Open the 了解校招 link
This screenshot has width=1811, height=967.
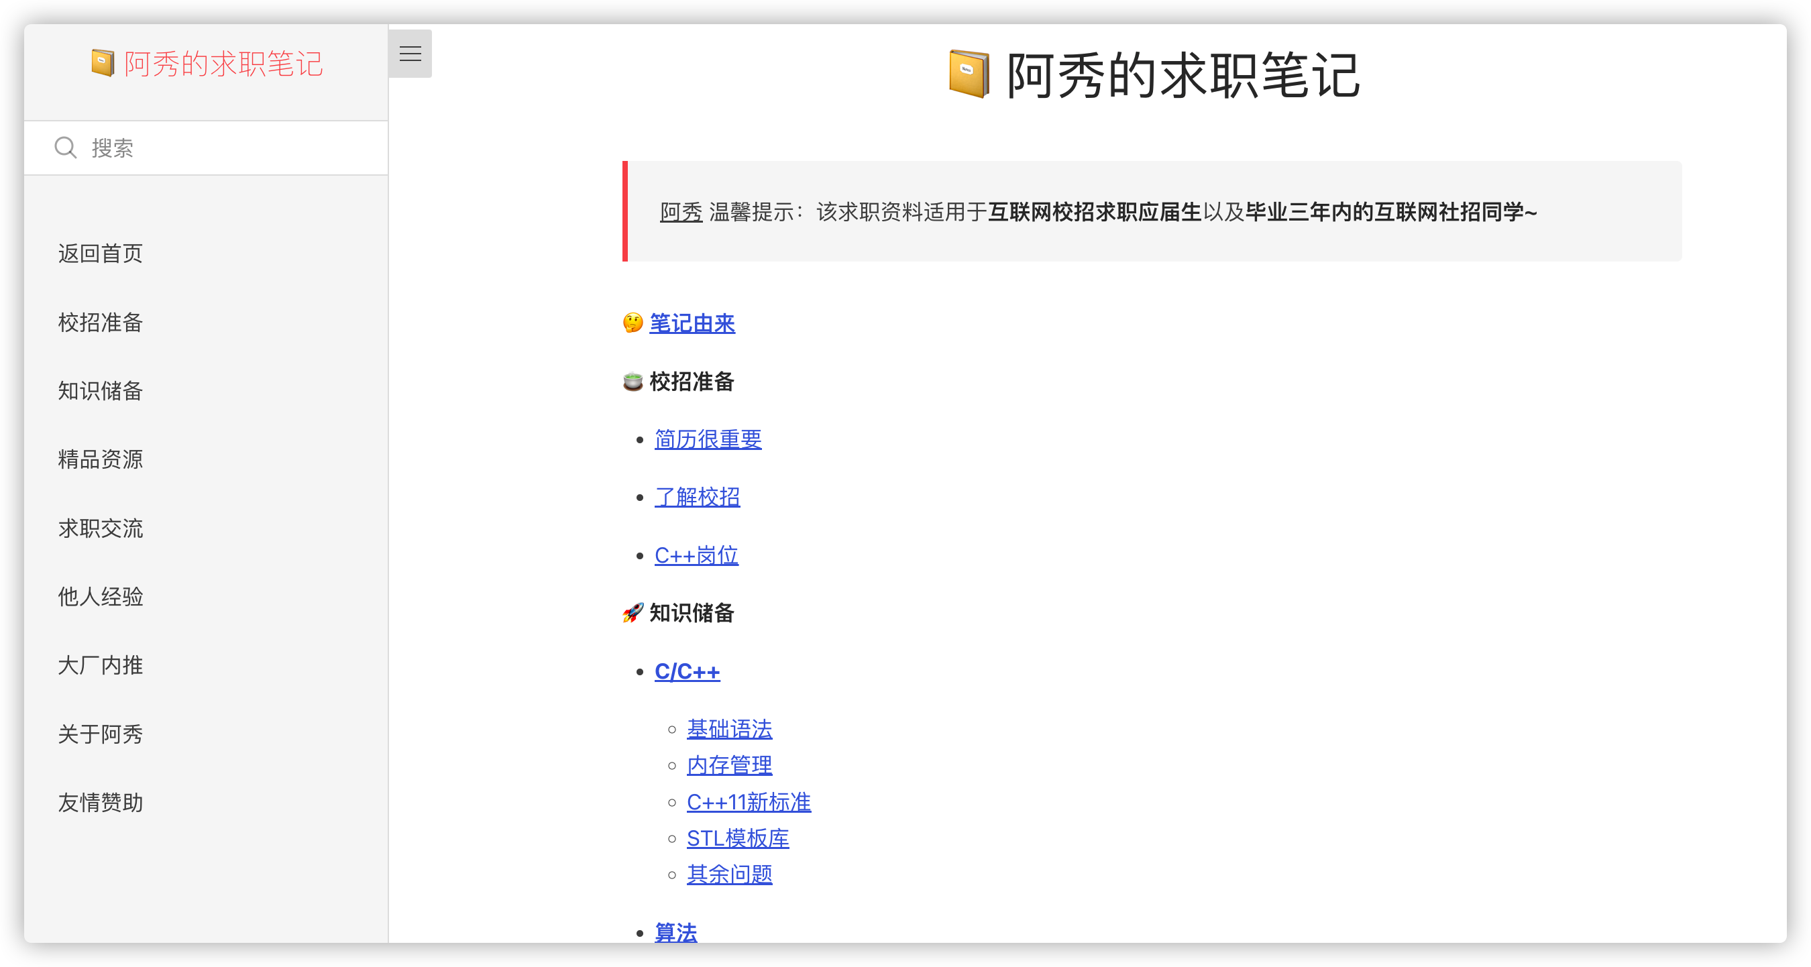tap(697, 497)
